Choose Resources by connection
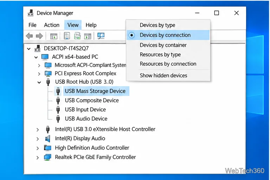Image resolution: width=270 pixels, height=180 pixels. (168, 64)
